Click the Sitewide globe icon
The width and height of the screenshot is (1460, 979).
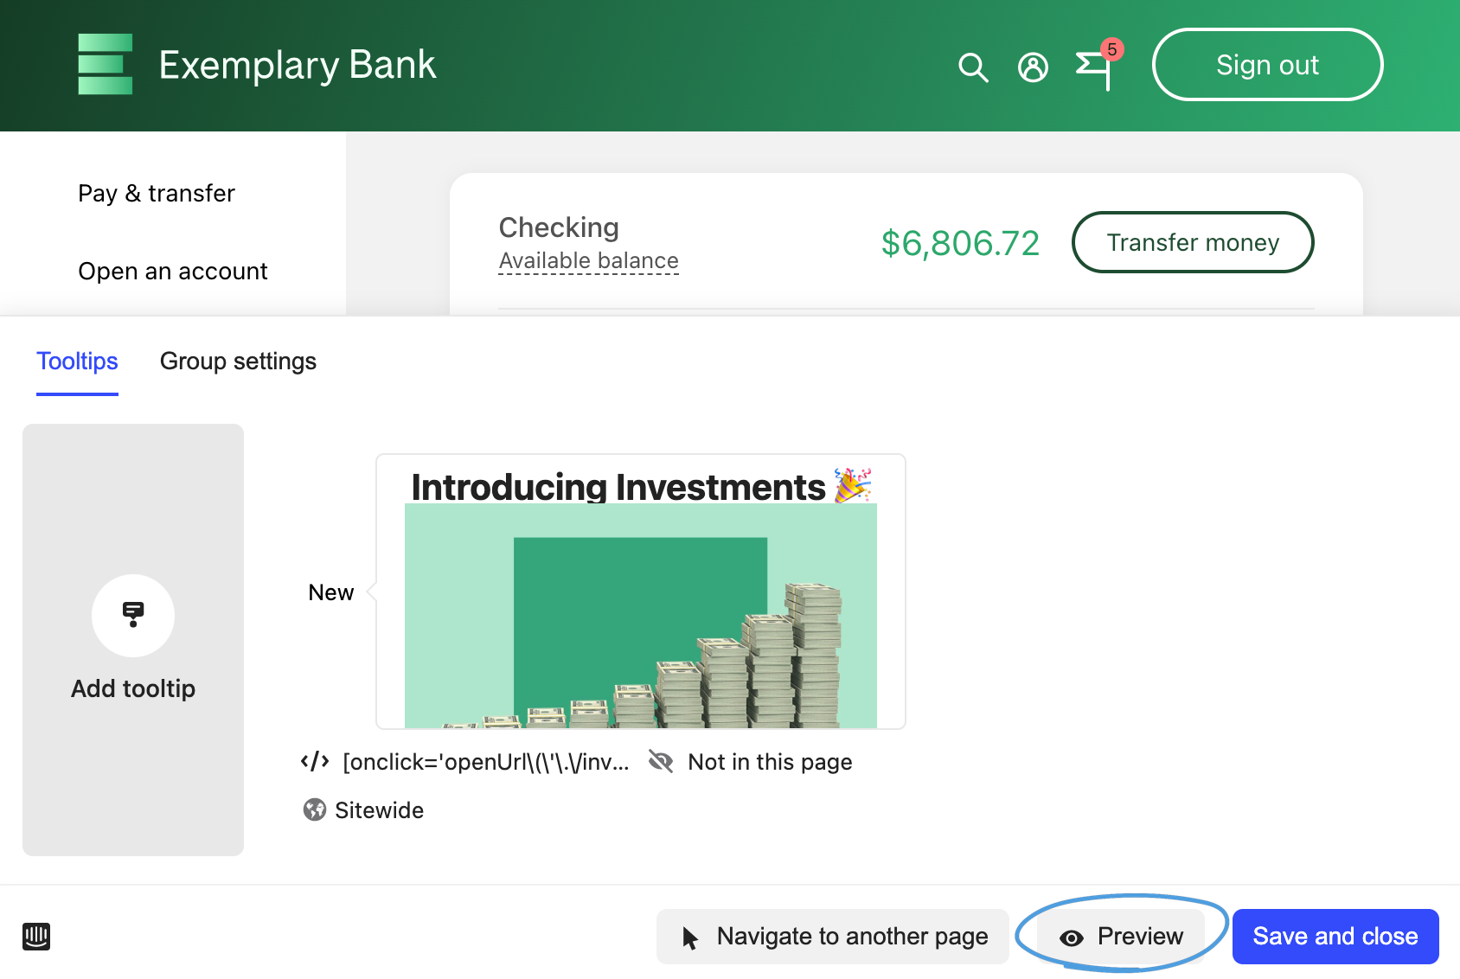[315, 809]
